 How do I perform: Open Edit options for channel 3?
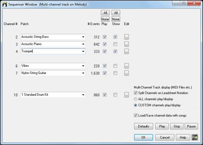[126, 44]
